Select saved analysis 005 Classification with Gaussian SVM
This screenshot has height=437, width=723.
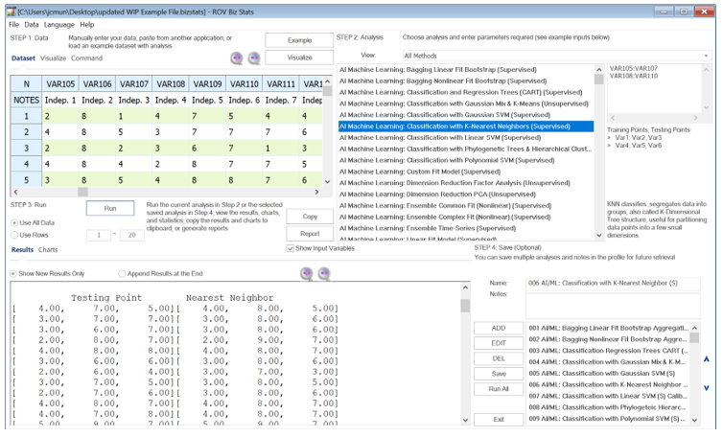[x=608, y=374]
